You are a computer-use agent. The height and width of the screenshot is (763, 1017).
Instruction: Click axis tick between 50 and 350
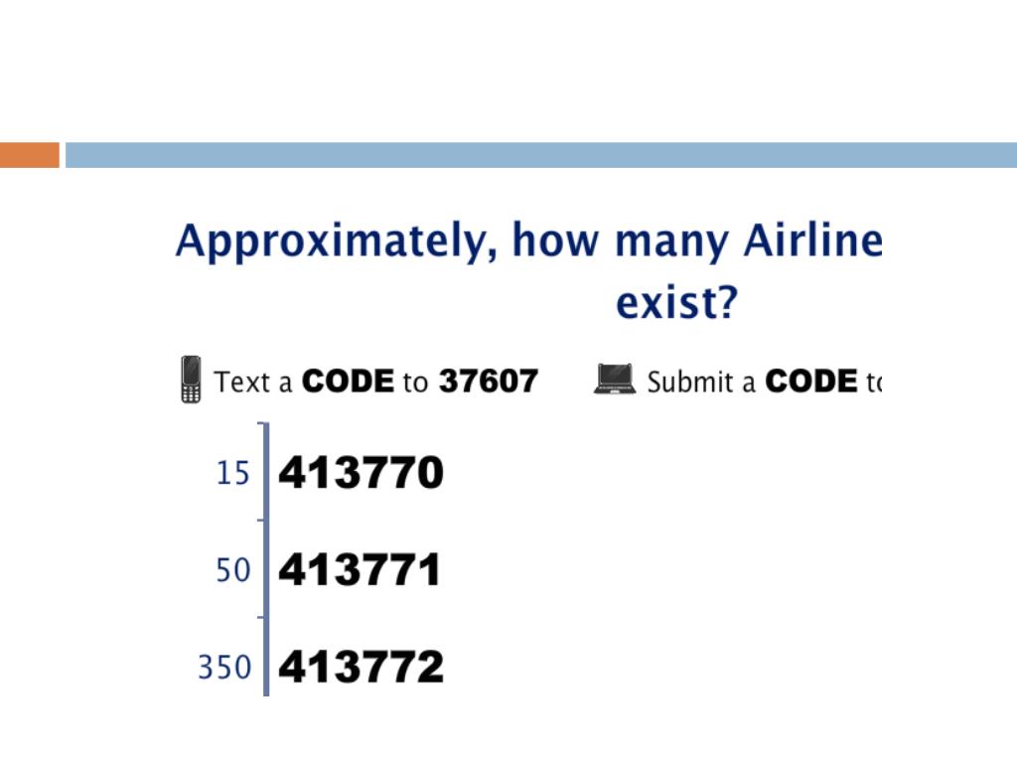coord(261,617)
